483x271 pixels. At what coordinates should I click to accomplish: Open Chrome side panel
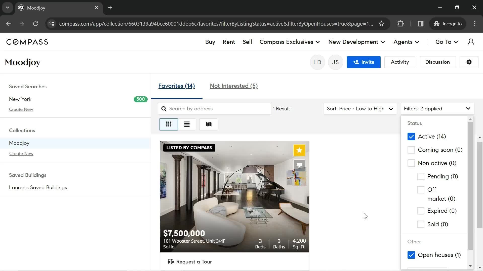[x=421, y=24]
